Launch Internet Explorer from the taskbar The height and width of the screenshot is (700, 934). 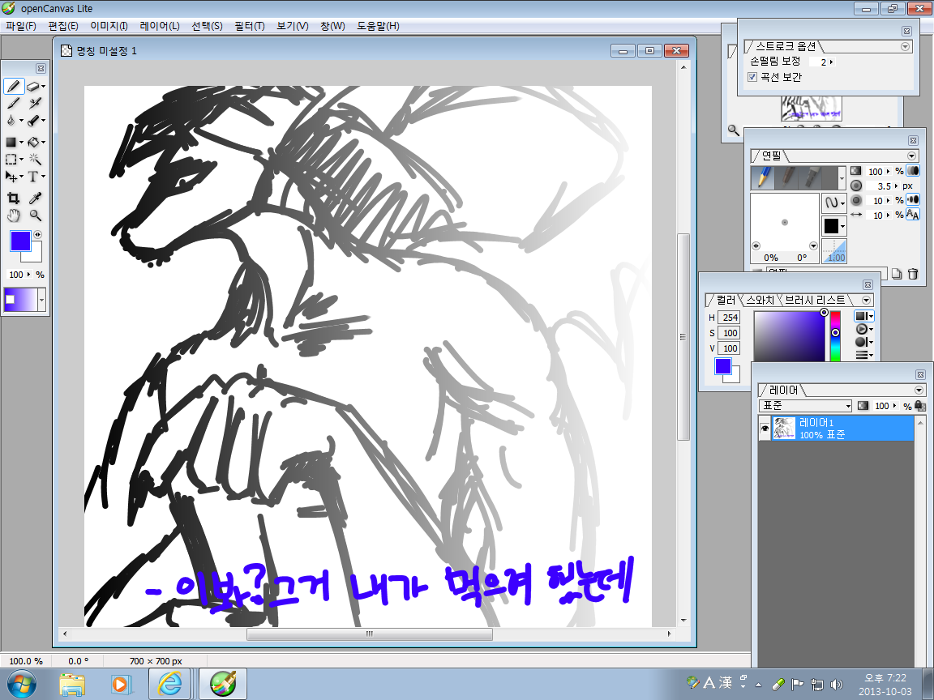click(170, 685)
